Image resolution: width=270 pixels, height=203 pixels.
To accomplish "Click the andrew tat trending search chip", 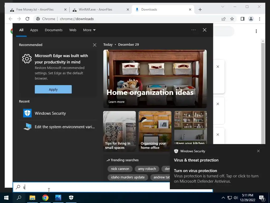I will [x=160, y=177].
